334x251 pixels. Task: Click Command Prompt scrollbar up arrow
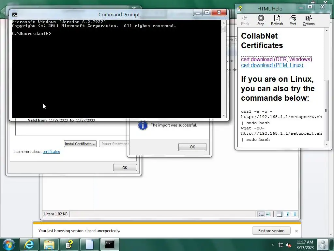(x=224, y=23)
